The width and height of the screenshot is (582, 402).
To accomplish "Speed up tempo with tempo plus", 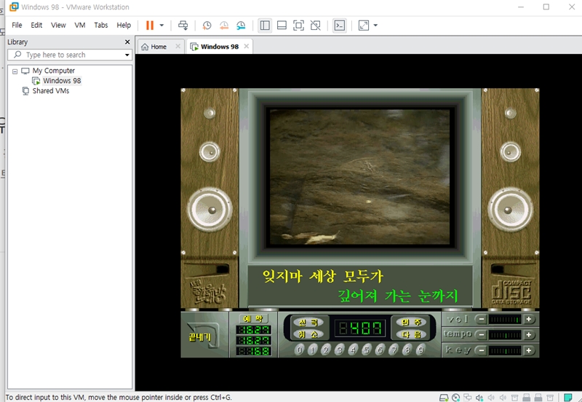I will pos(529,335).
